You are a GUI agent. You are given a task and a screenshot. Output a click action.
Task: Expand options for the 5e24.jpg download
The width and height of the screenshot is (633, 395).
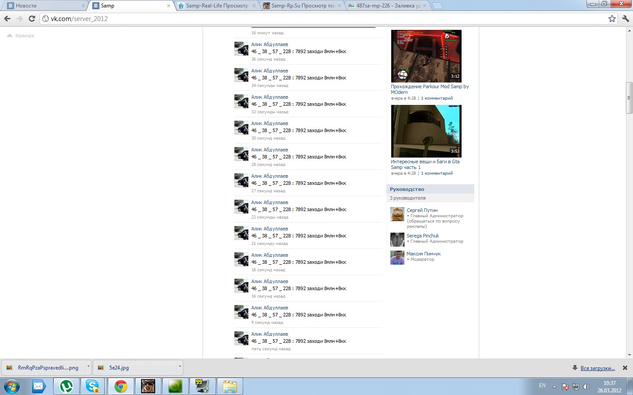tap(179, 366)
